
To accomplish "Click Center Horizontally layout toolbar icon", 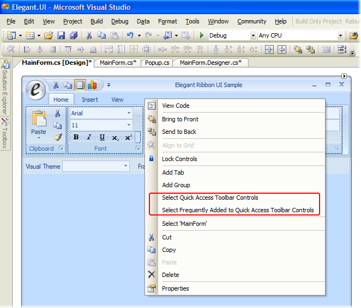I will click(269, 49).
